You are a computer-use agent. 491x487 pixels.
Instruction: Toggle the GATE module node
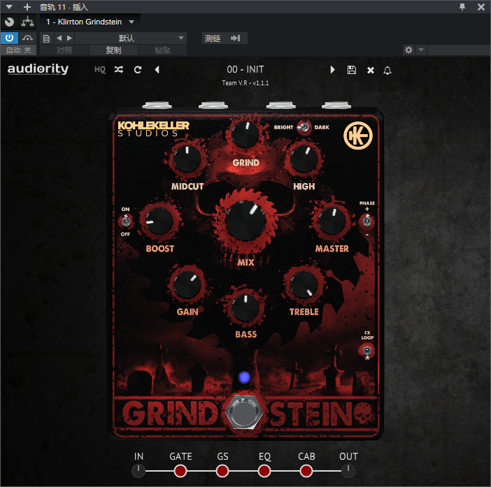180,471
